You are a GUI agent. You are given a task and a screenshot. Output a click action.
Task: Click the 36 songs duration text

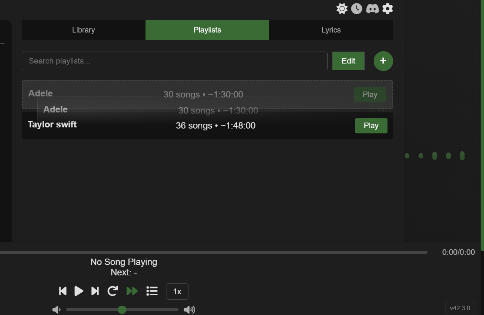pos(215,126)
